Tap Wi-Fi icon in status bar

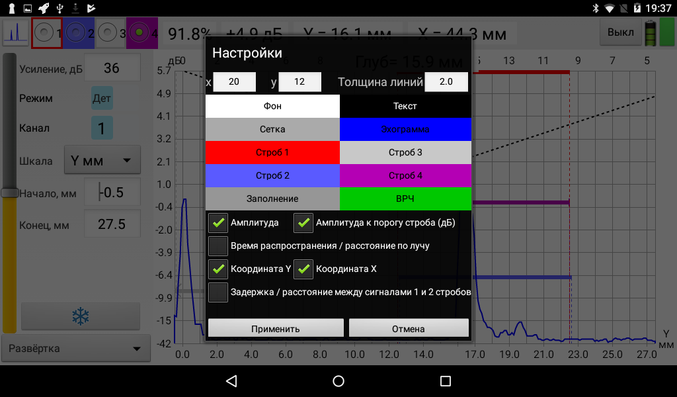click(x=609, y=8)
